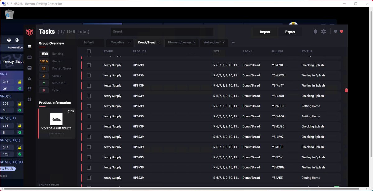Click the 2 Carted count
The height and width of the screenshot is (191, 373).
tap(44, 76)
